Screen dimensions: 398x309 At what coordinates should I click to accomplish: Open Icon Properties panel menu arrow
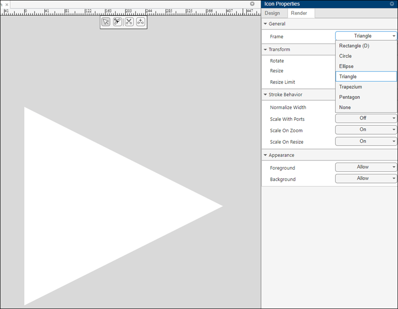tap(392, 4)
